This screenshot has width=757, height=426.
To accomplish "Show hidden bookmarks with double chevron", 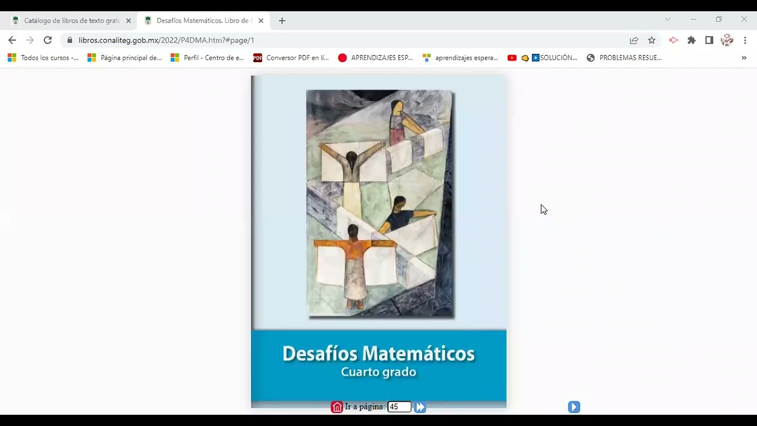I will 744,58.
